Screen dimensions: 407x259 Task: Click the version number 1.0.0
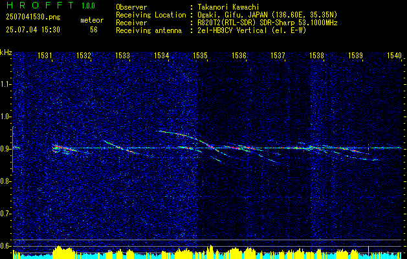point(88,6)
